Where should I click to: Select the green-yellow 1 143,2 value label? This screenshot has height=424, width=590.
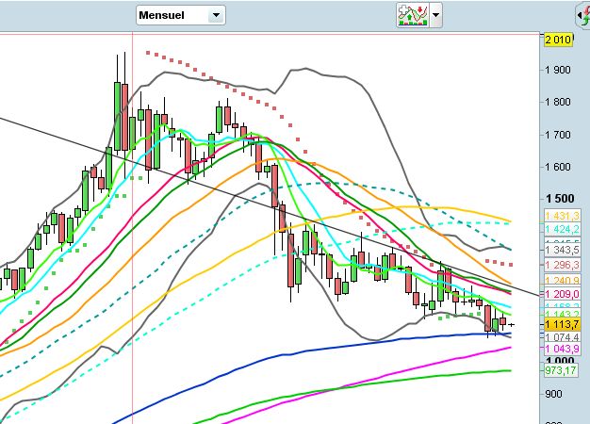point(562,314)
